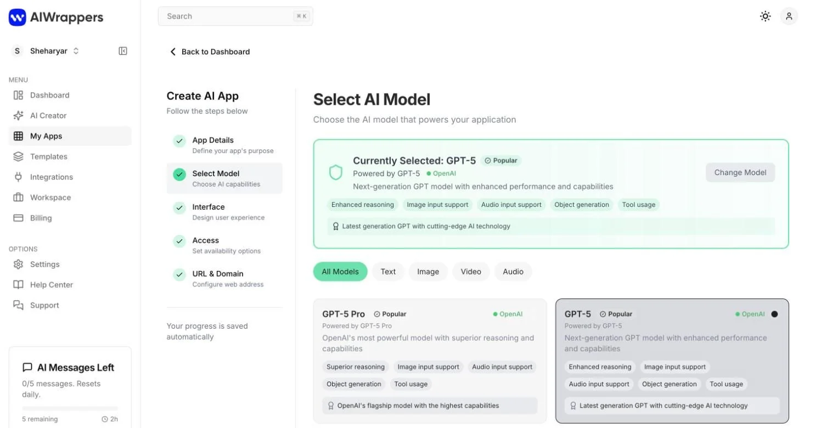Click the Billing card icon
Screen dimensions: 815x428
(x=18, y=218)
